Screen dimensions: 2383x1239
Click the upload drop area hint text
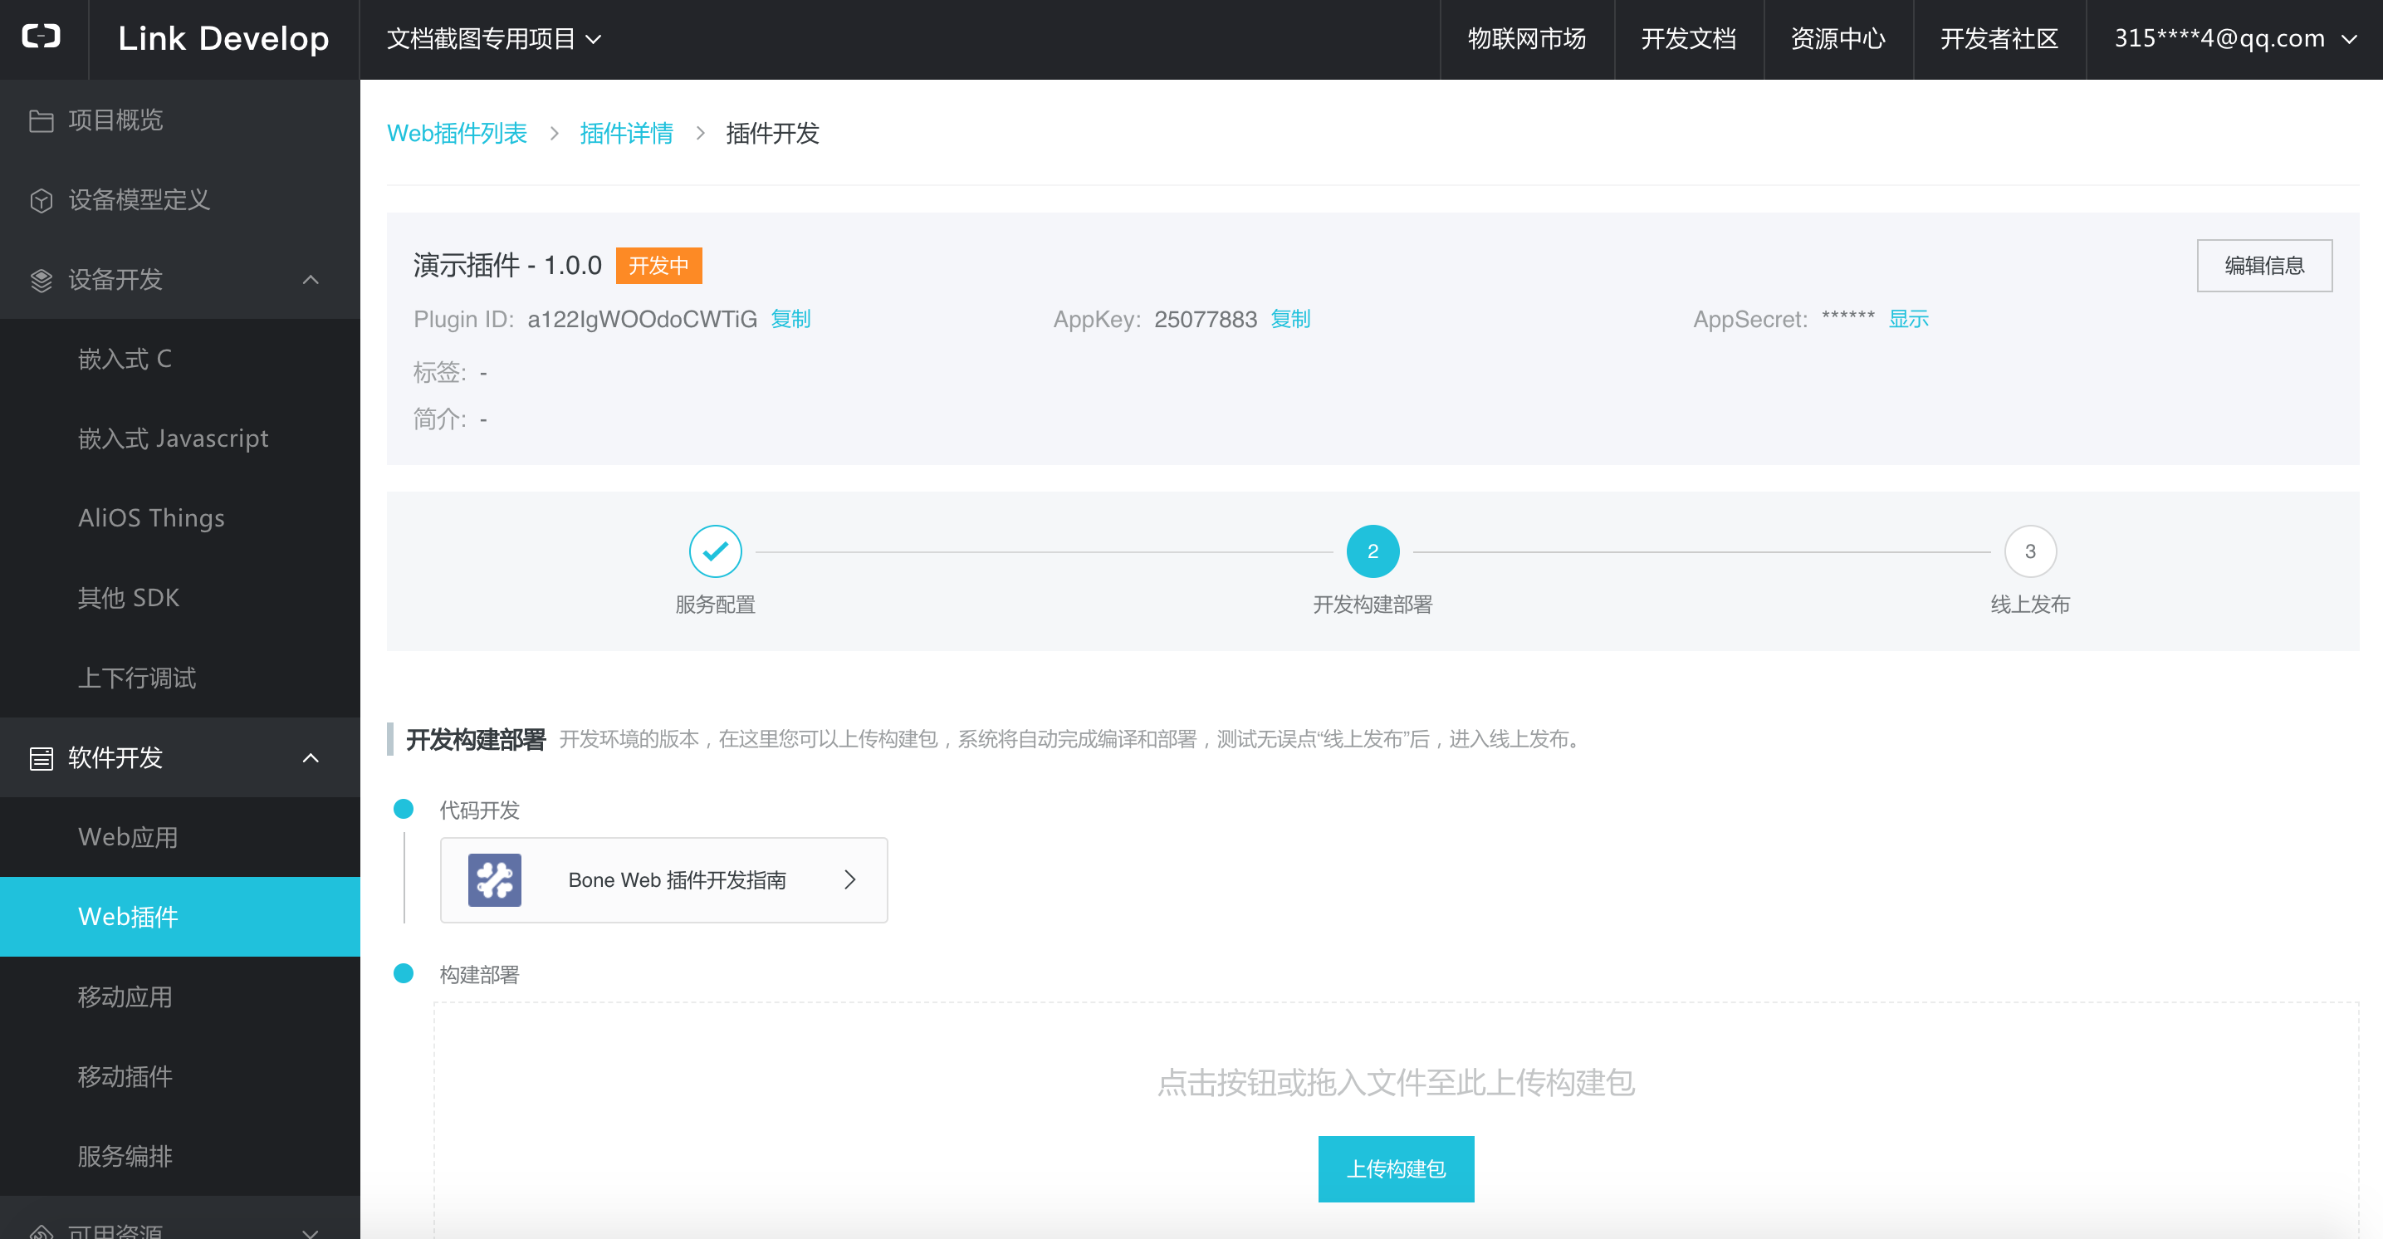pos(1395,1082)
